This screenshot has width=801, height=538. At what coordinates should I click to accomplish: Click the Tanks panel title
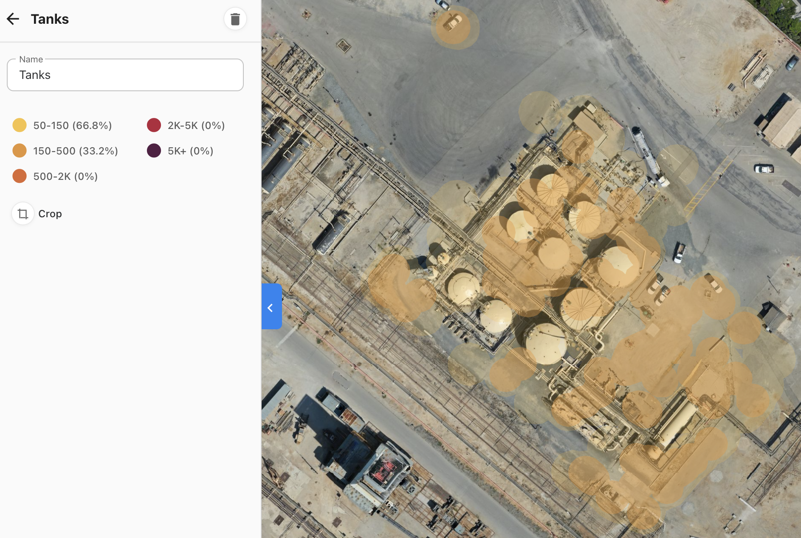[50, 19]
